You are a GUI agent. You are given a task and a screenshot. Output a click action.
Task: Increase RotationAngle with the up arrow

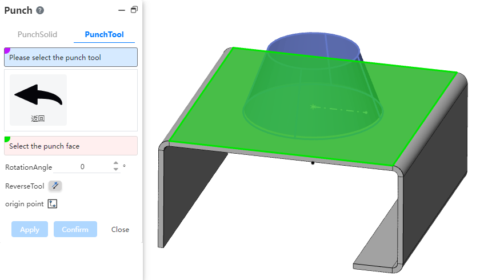pos(115,163)
